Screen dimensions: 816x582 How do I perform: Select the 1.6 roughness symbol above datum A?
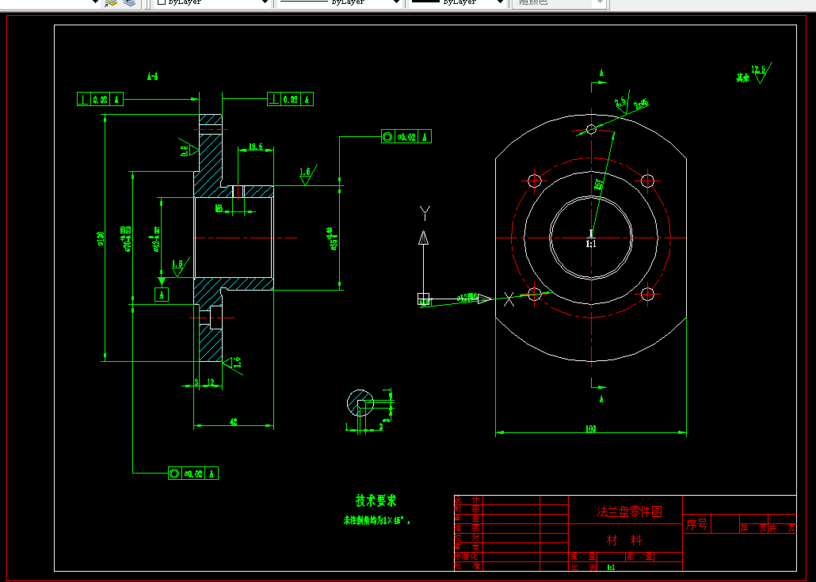tap(180, 268)
